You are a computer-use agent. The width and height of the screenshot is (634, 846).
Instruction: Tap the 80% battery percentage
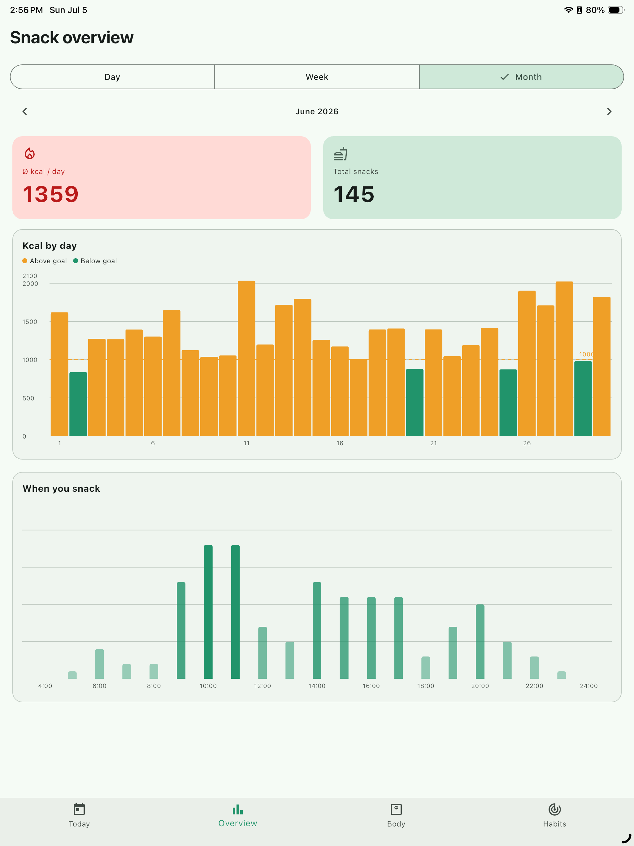[x=595, y=10]
